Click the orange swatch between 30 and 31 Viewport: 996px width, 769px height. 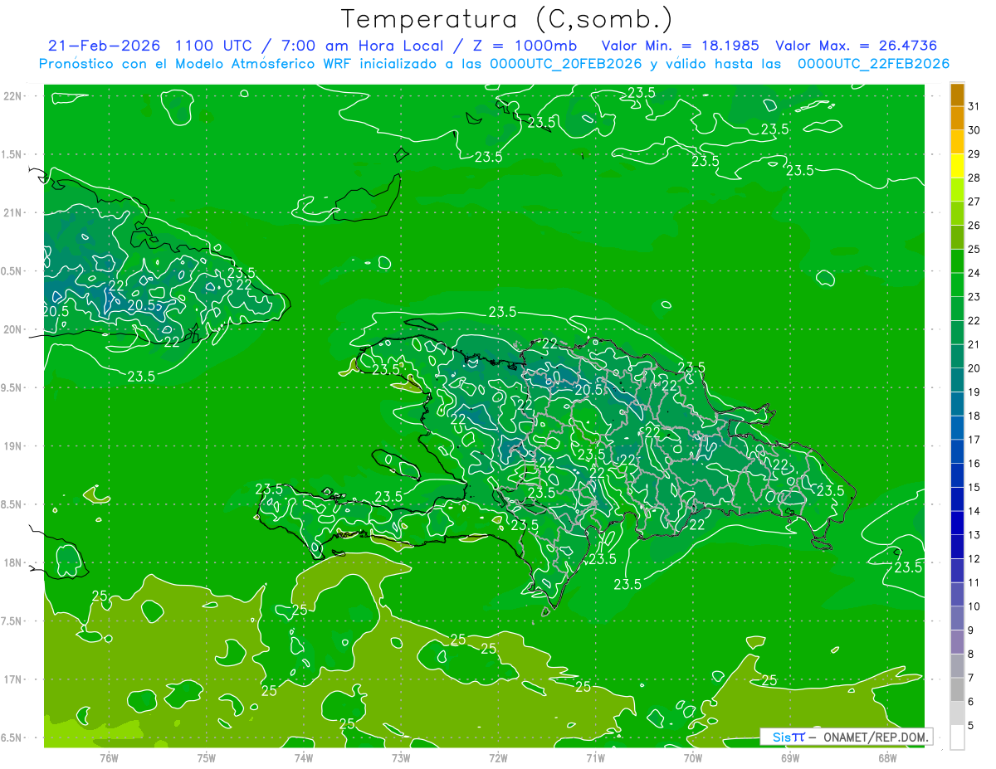pos(957,118)
